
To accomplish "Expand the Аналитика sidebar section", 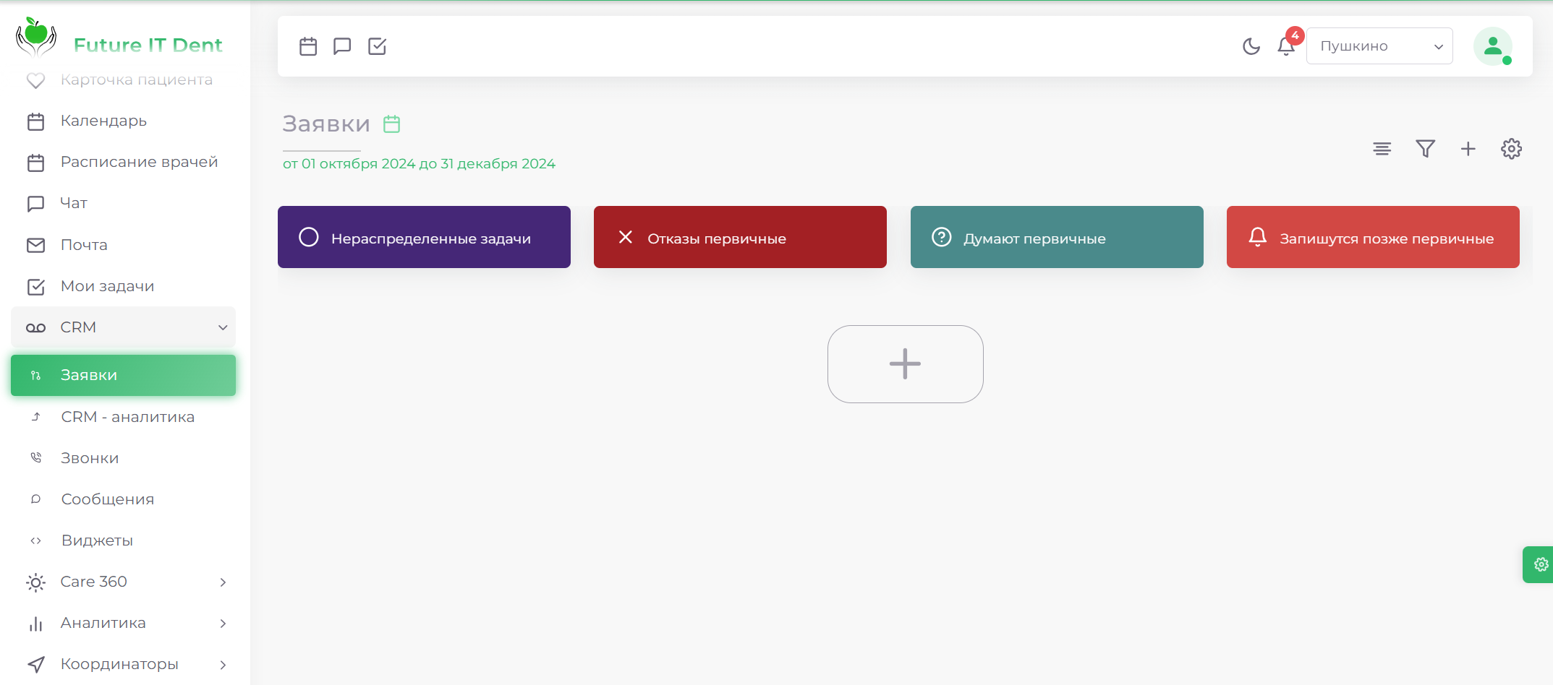I will point(123,623).
